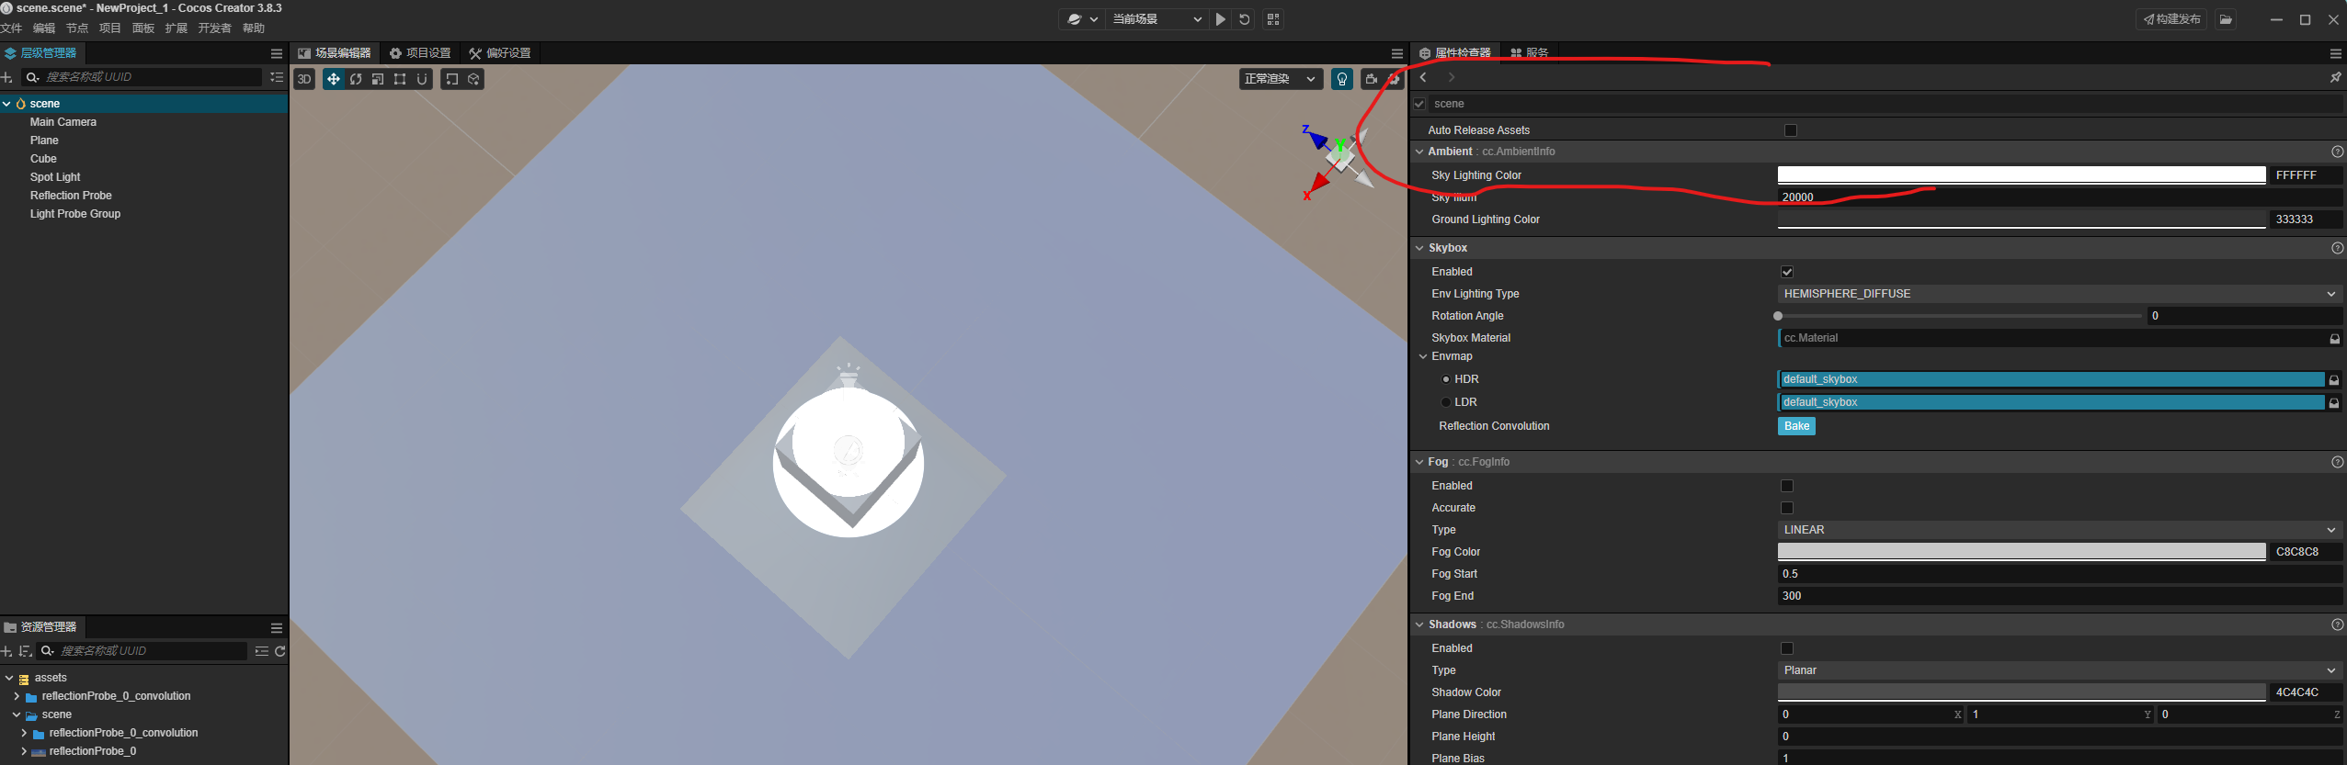
Task: Open the assets sort options icon
Action: pos(26,651)
